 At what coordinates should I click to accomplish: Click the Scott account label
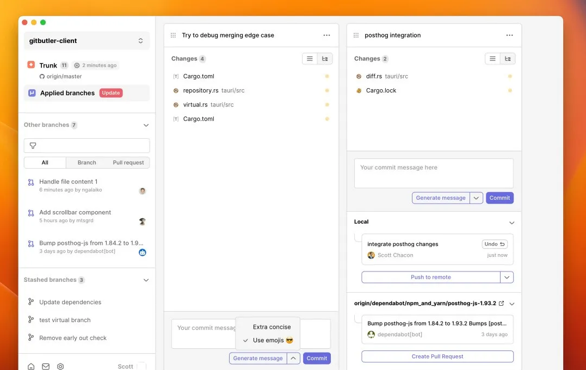125,367
